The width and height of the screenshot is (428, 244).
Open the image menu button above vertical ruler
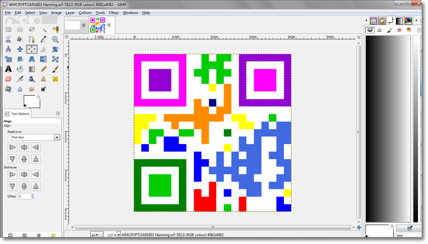(x=67, y=37)
